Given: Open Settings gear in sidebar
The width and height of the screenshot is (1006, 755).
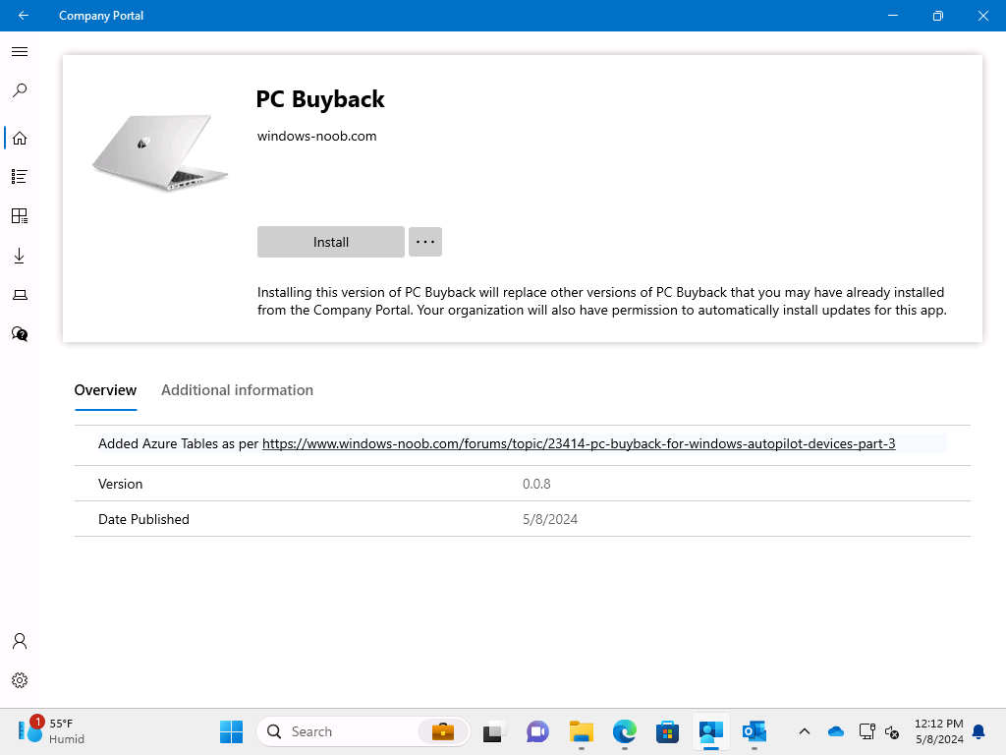Looking at the screenshot, I should pyautogui.click(x=20, y=680).
